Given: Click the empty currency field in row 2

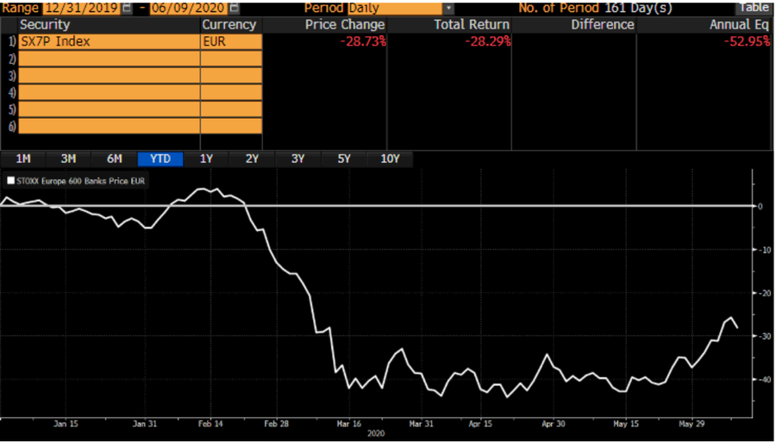Looking at the screenshot, I should (x=231, y=59).
